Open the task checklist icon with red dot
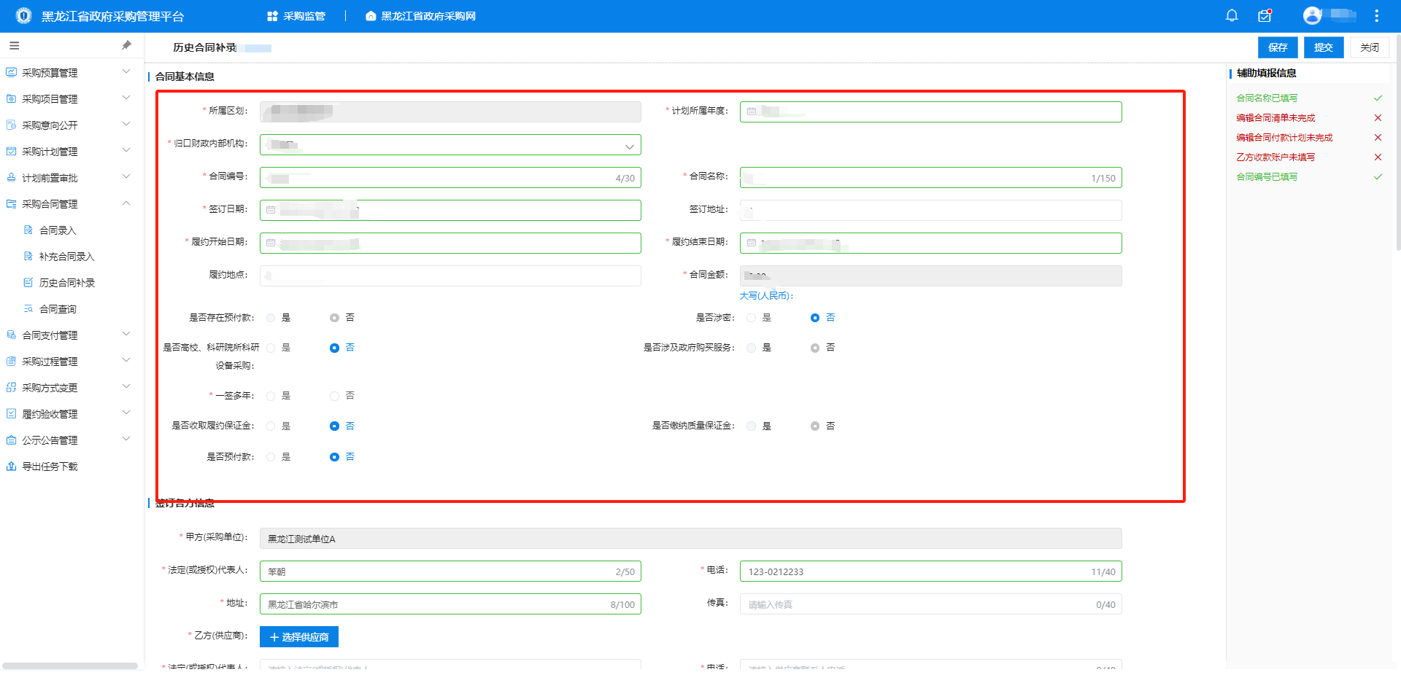 click(1265, 15)
